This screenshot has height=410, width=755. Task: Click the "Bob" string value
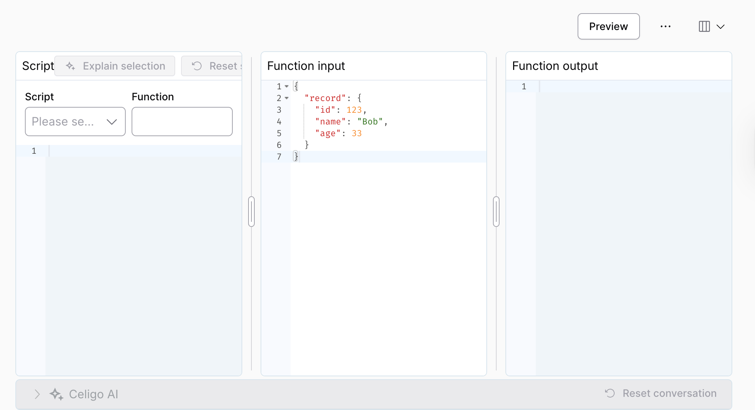[x=370, y=122]
